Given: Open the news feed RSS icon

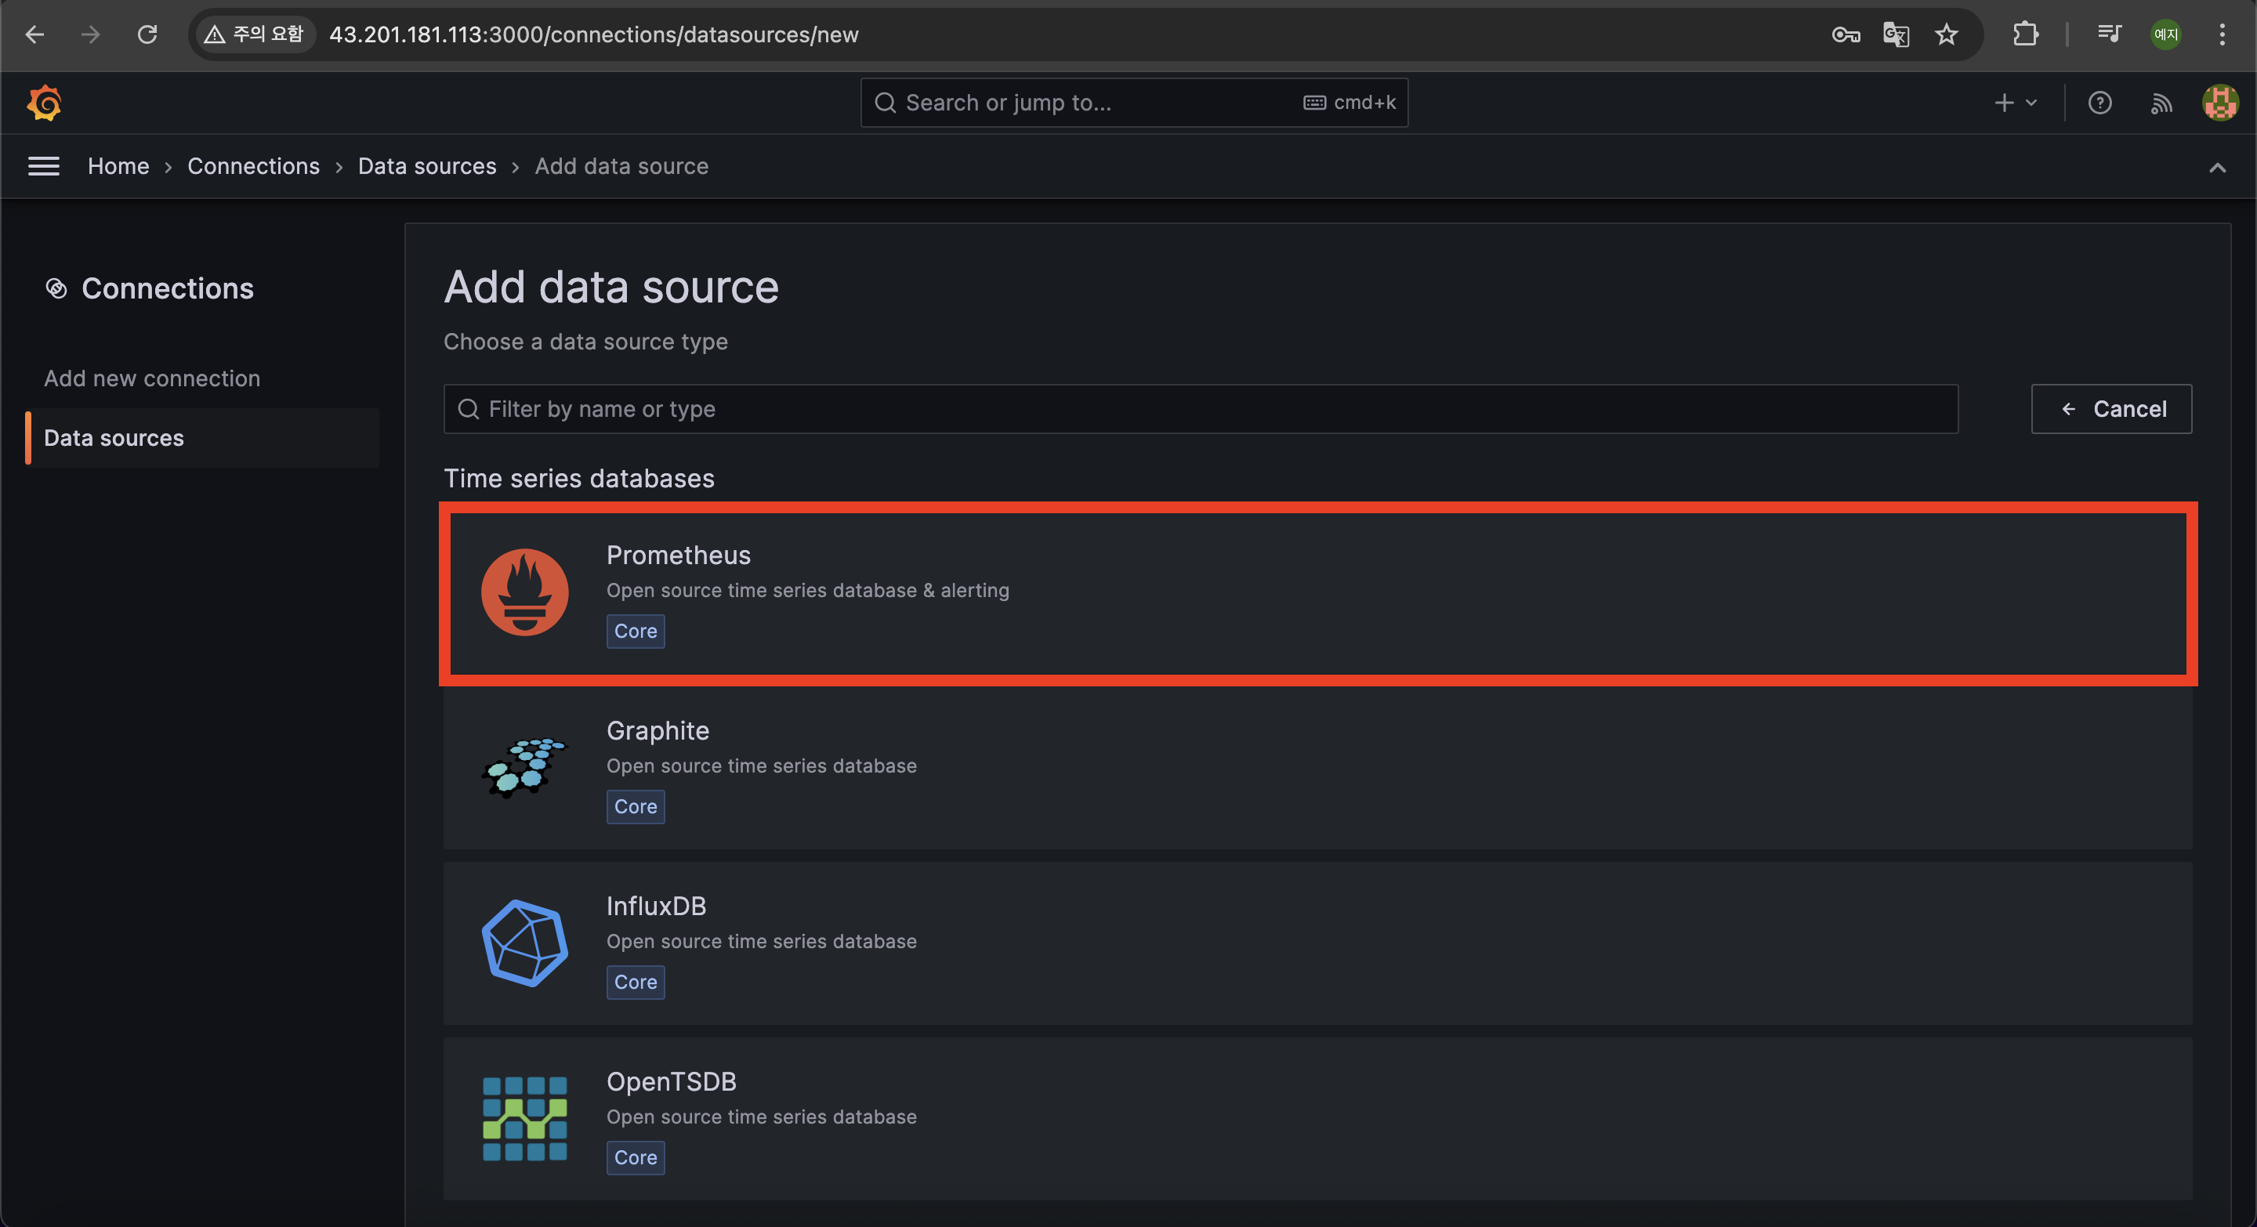Looking at the screenshot, I should (x=2161, y=103).
